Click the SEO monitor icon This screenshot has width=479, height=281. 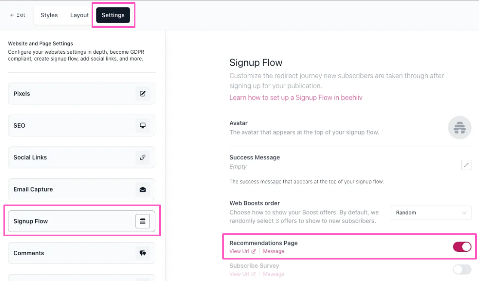[143, 125]
